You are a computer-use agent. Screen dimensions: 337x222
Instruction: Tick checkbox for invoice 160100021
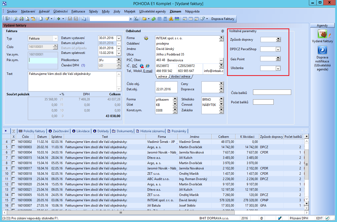tap(13, 190)
